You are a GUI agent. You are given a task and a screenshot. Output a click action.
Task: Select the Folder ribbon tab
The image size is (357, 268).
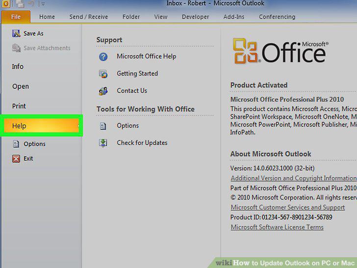131,17
